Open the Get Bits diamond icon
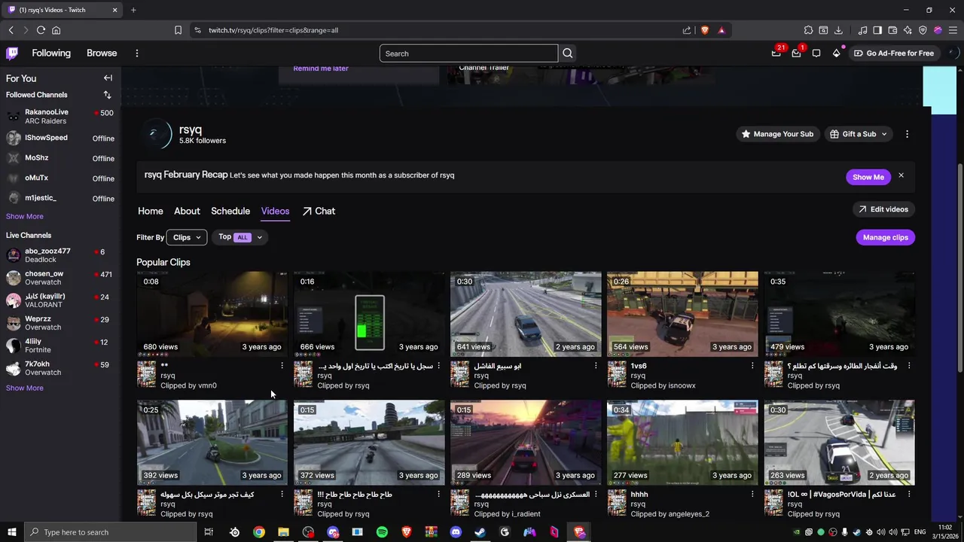 [836, 53]
